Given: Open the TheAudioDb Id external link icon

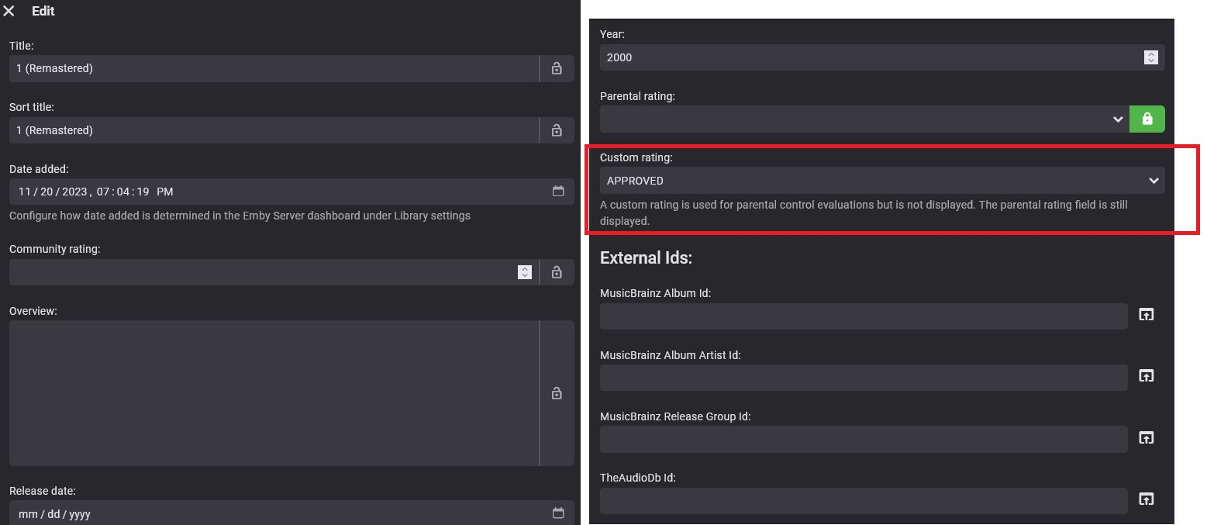Looking at the screenshot, I should [x=1146, y=499].
